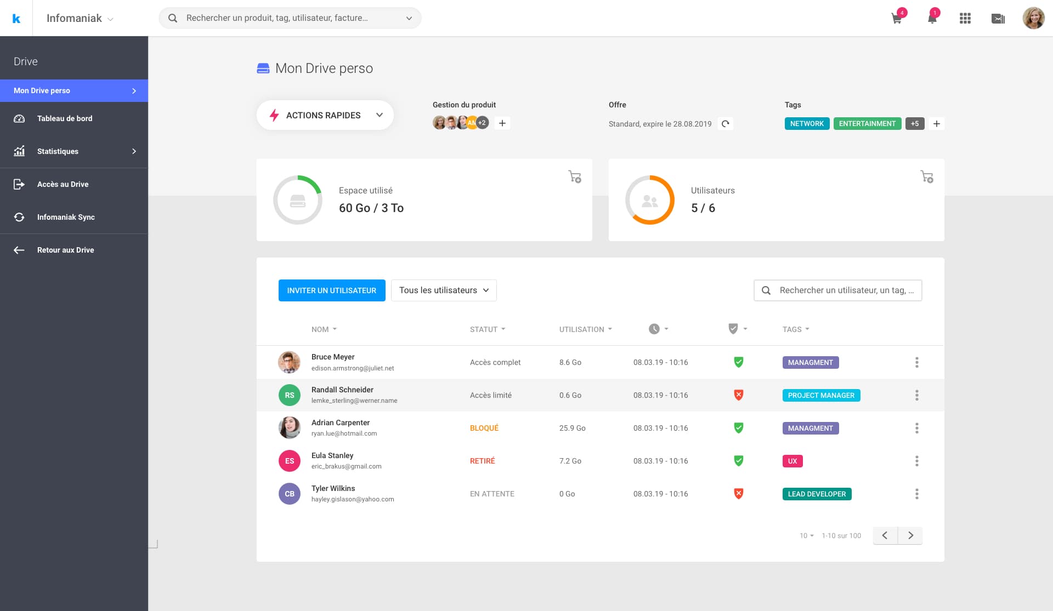Open the Infomaniak organization switcher

coord(80,19)
